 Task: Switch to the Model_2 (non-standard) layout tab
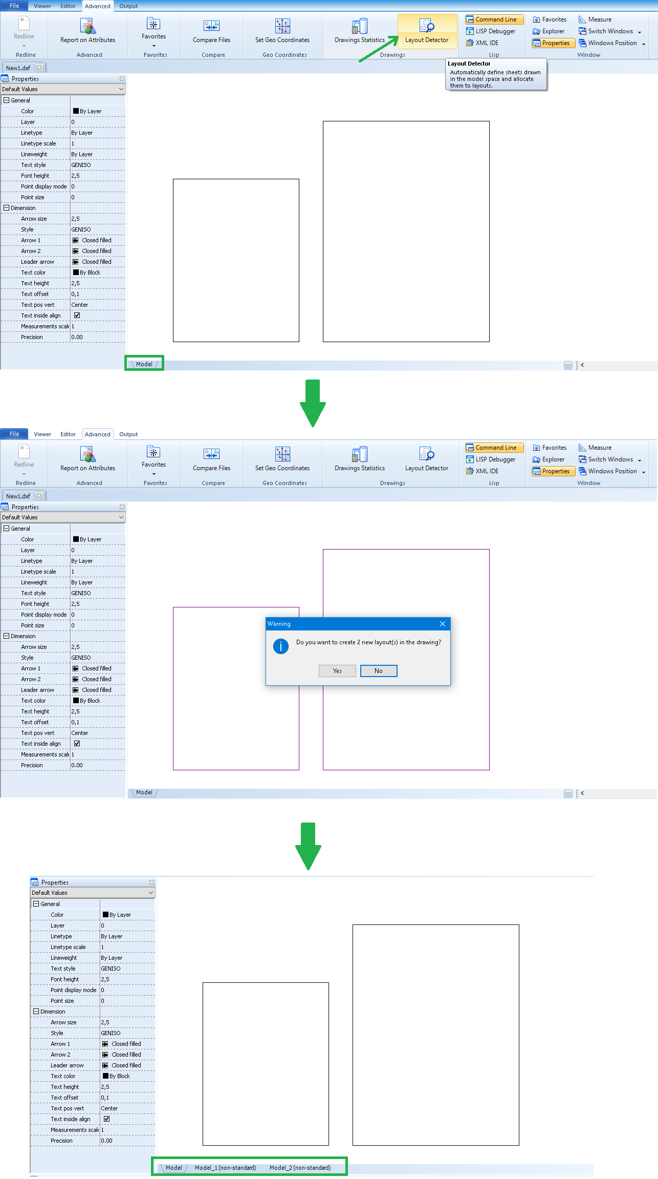click(300, 1168)
